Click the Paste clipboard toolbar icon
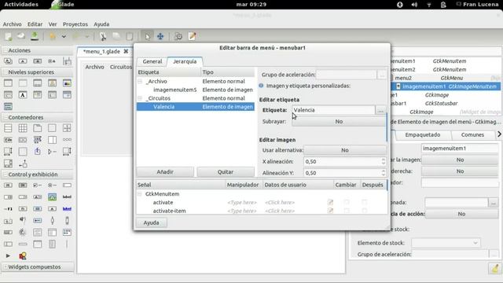 tap(129, 36)
